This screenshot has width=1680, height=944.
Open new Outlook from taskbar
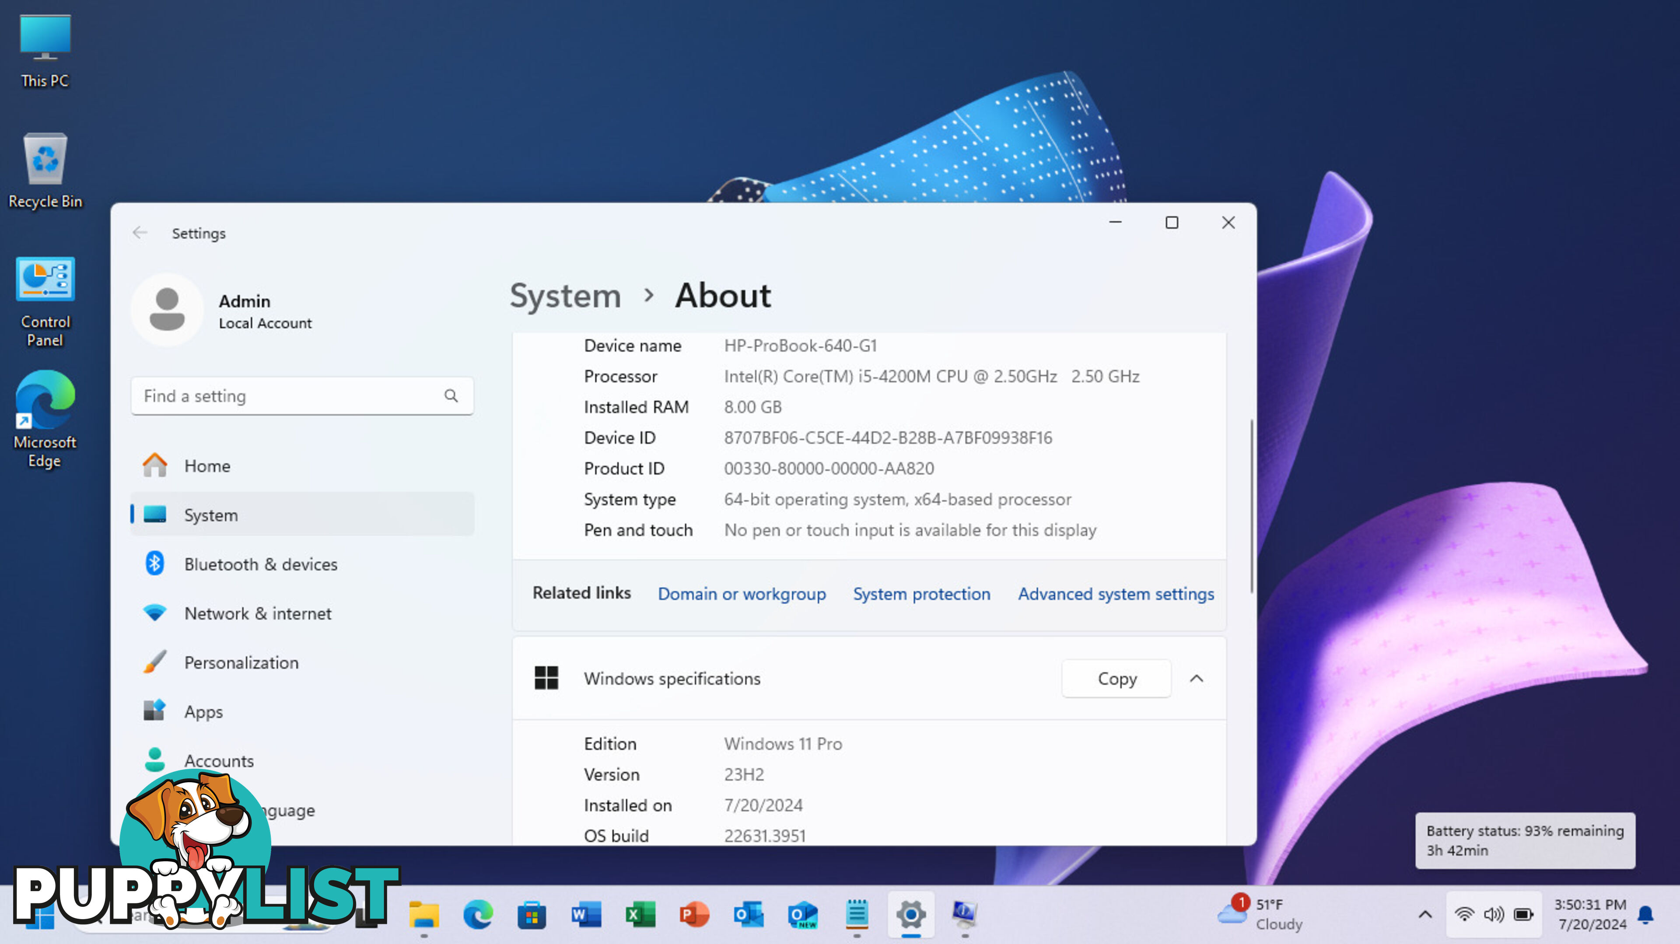click(803, 915)
